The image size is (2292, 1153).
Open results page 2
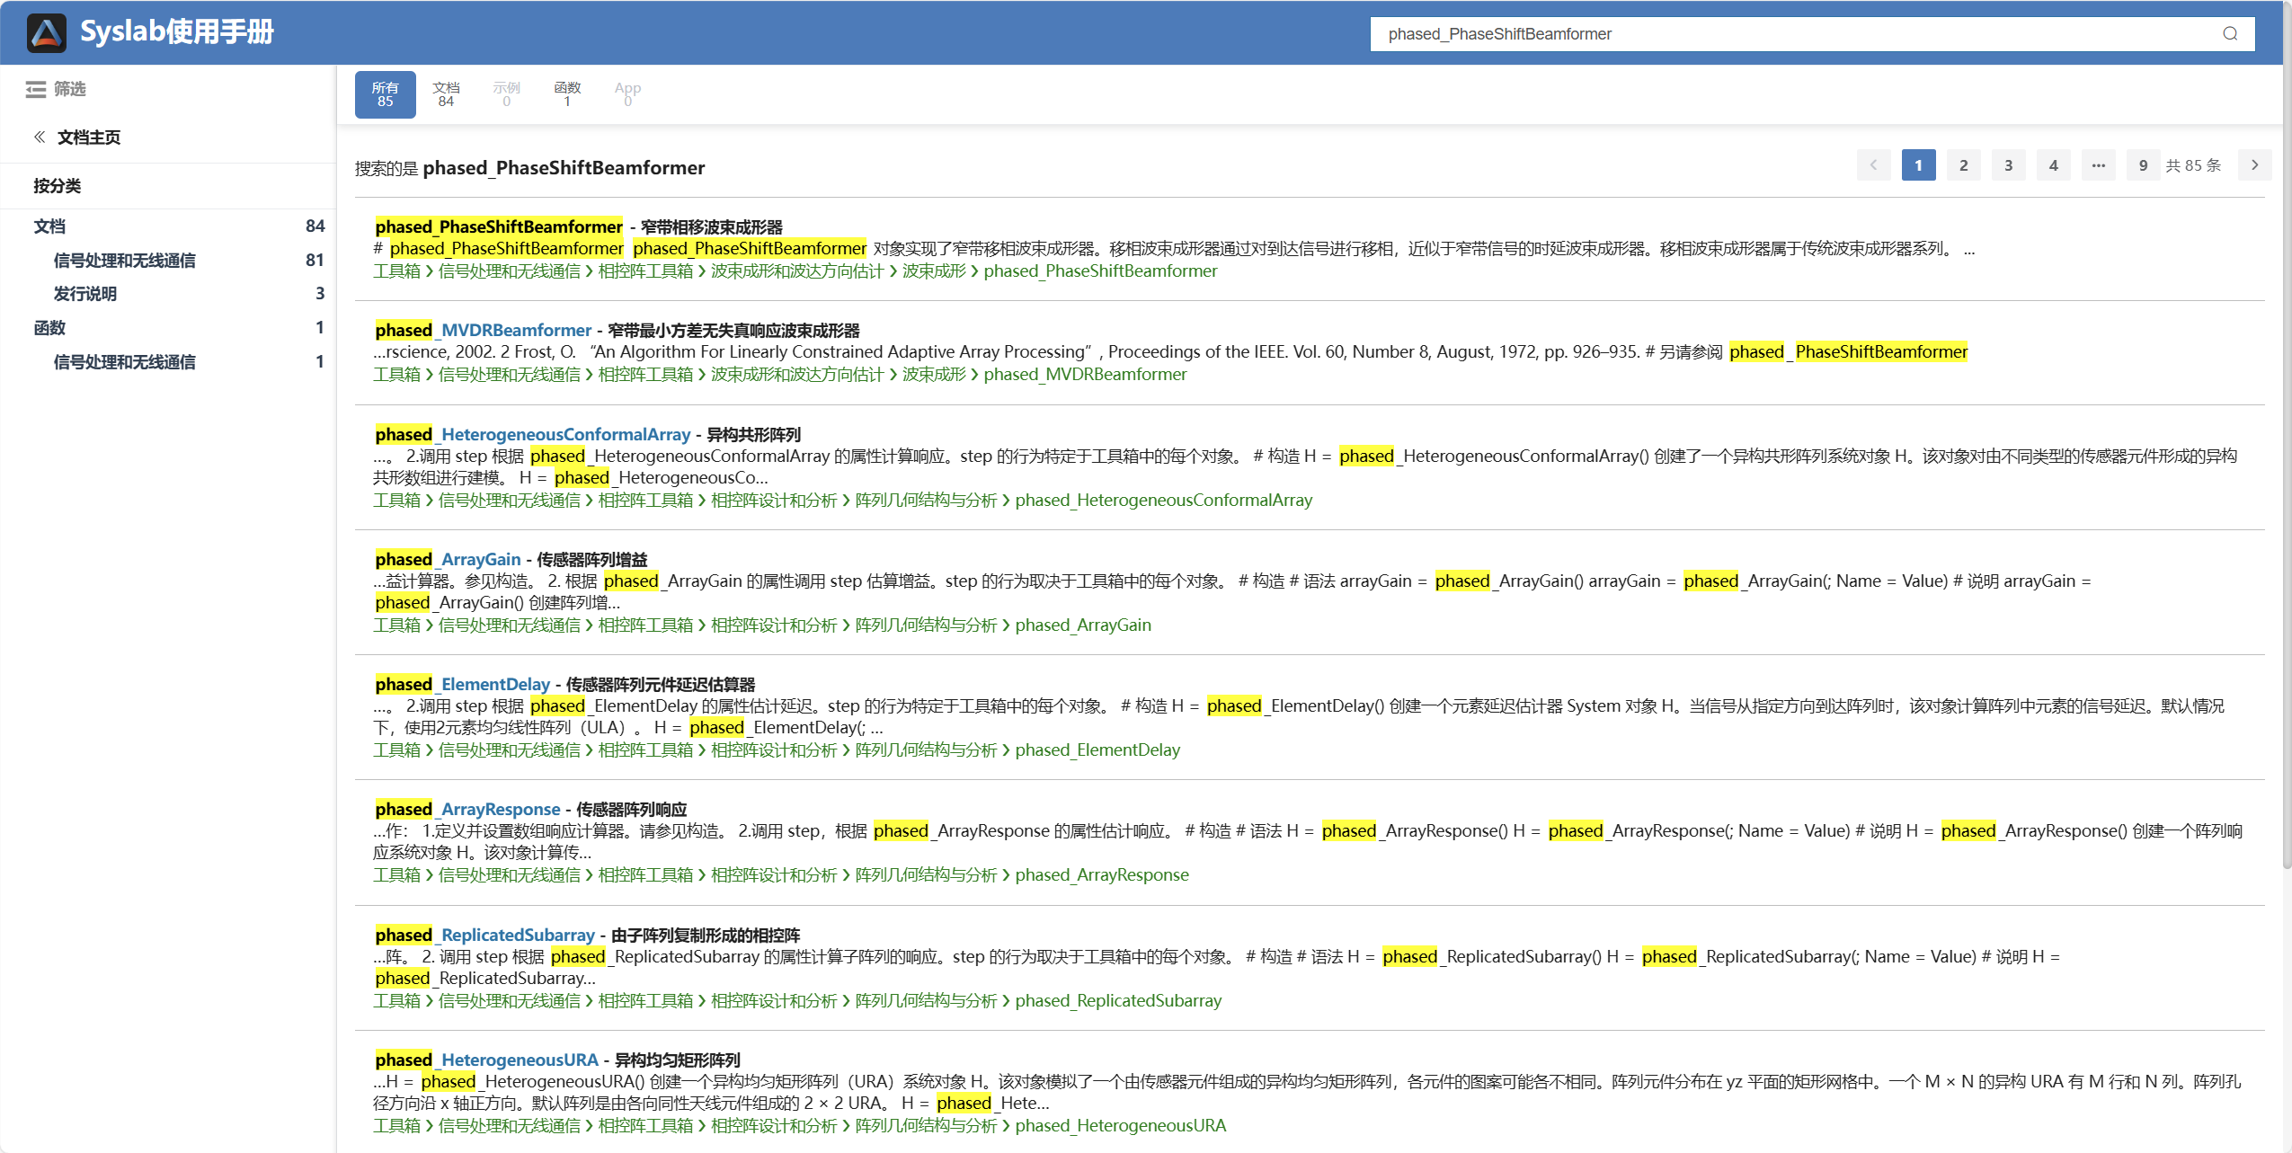point(1963,165)
